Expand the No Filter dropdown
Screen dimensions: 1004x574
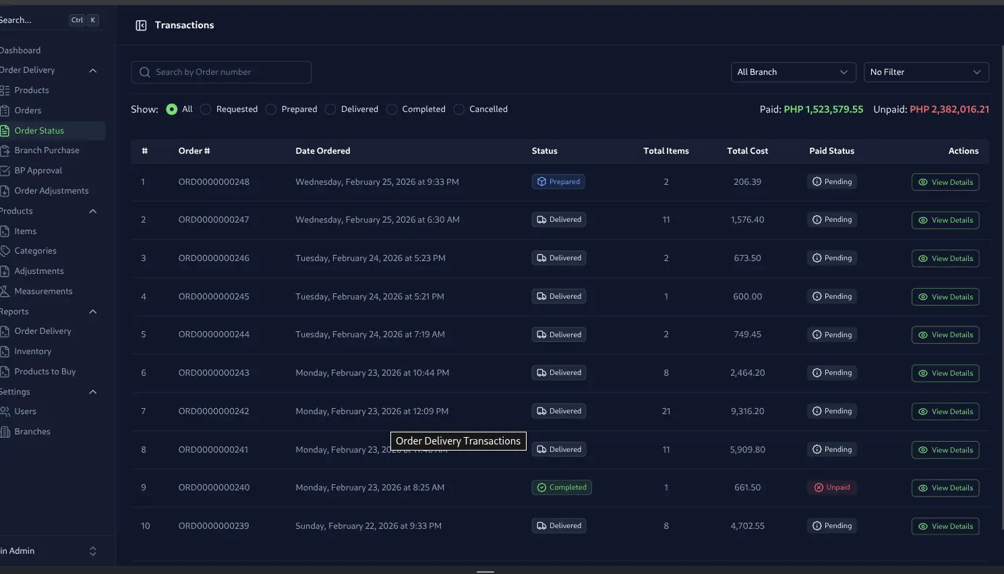(x=926, y=72)
